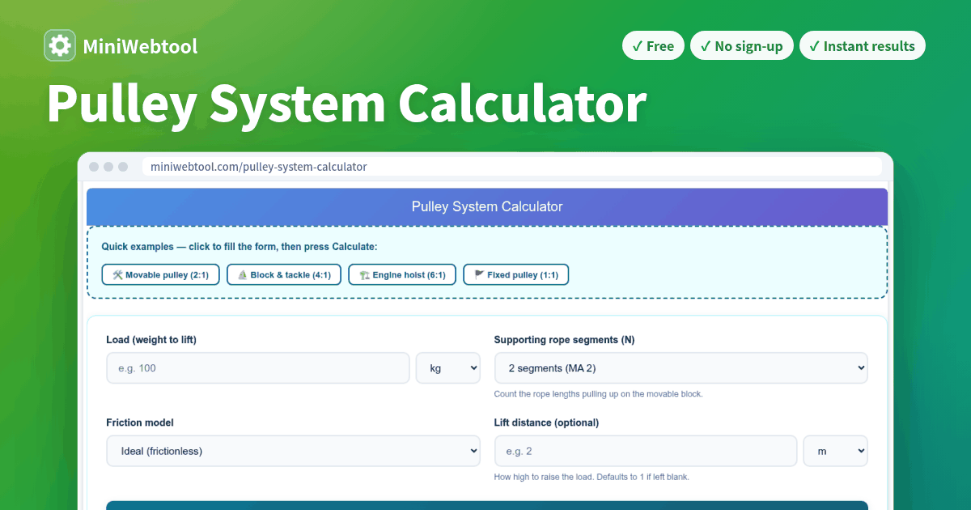Click the Load (weight to lift) label
971x510 pixels.
pyautogui.click(x=151, y=340)
